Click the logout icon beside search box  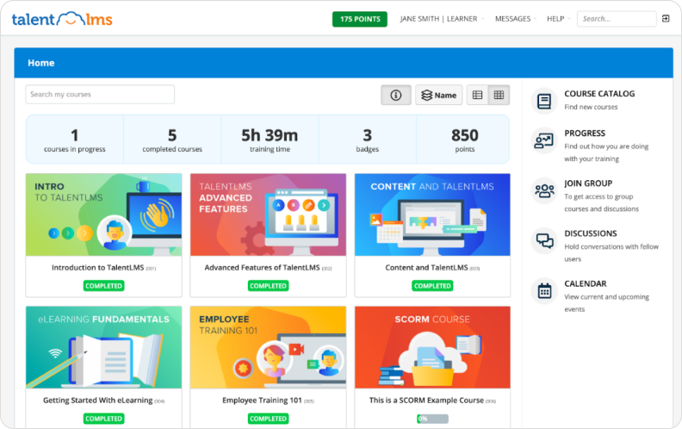tap(666, 19)
